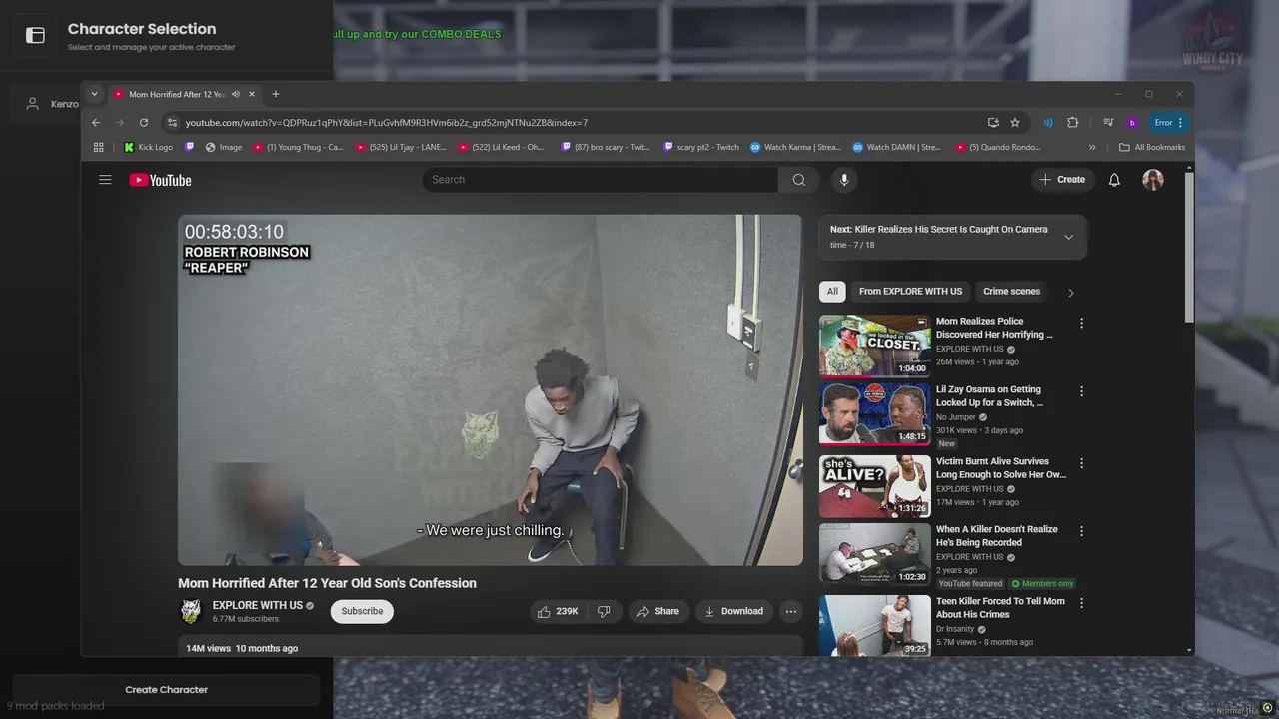Open Quando Rondo bookmark

click(x=998, y=147)
